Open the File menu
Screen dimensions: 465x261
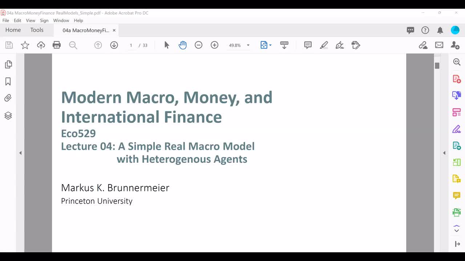[6, 21]
